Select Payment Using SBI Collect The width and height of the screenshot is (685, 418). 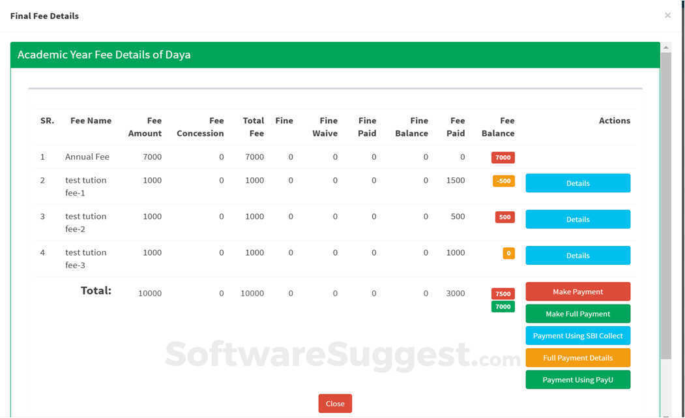[x=577, y=335]
